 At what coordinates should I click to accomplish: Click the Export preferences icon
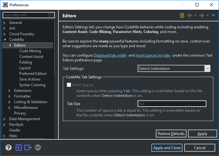[28, 148]
